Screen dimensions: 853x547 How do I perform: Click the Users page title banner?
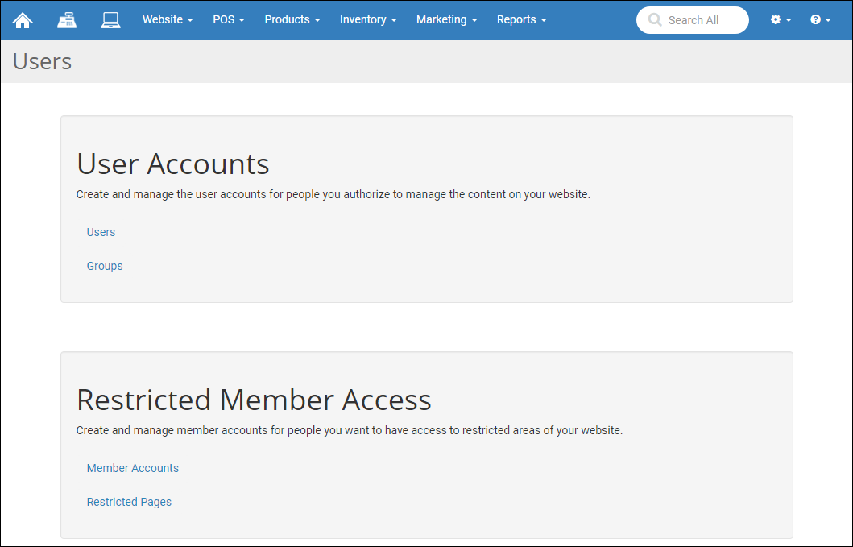tap(42, 61)
